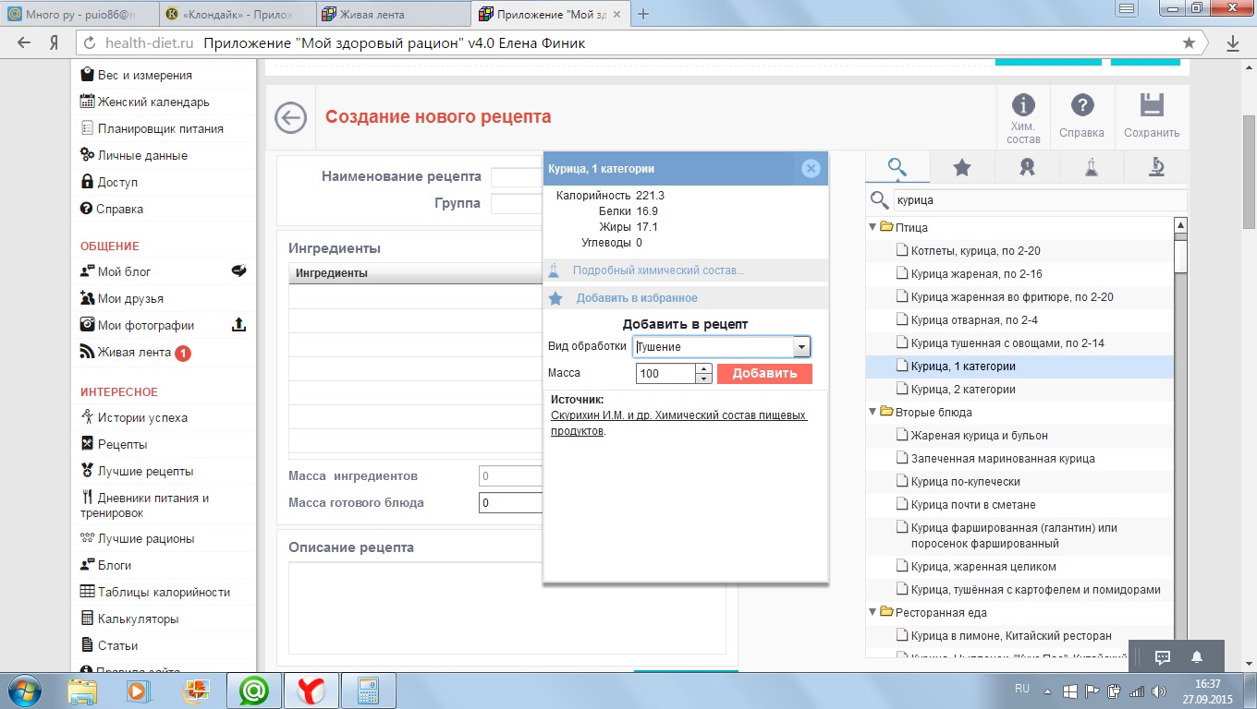Close the Курица, 1 категории popup
This screenshot has width=1257, height=709.
pyautogui.click(x=811, y=168)
